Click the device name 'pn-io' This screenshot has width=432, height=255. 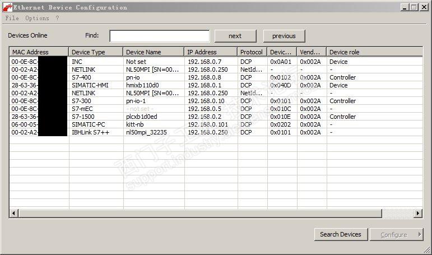point(133,77)
